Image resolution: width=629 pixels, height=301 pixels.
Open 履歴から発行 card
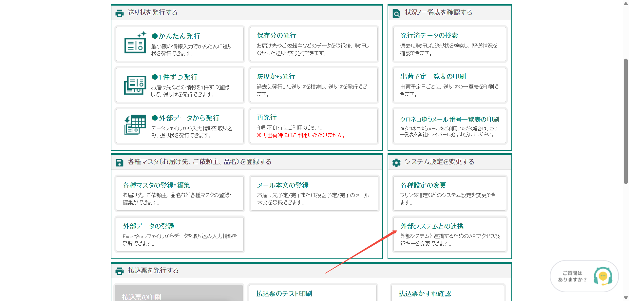point(314,85)
